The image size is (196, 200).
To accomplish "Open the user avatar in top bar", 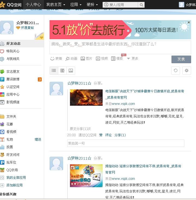I will click(x=182, y=5).
